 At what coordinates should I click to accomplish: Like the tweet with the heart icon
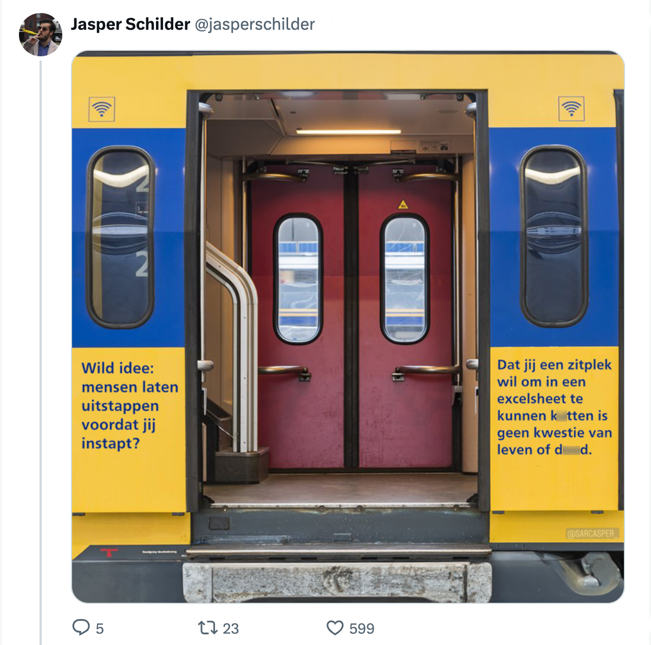coord(335,628)
